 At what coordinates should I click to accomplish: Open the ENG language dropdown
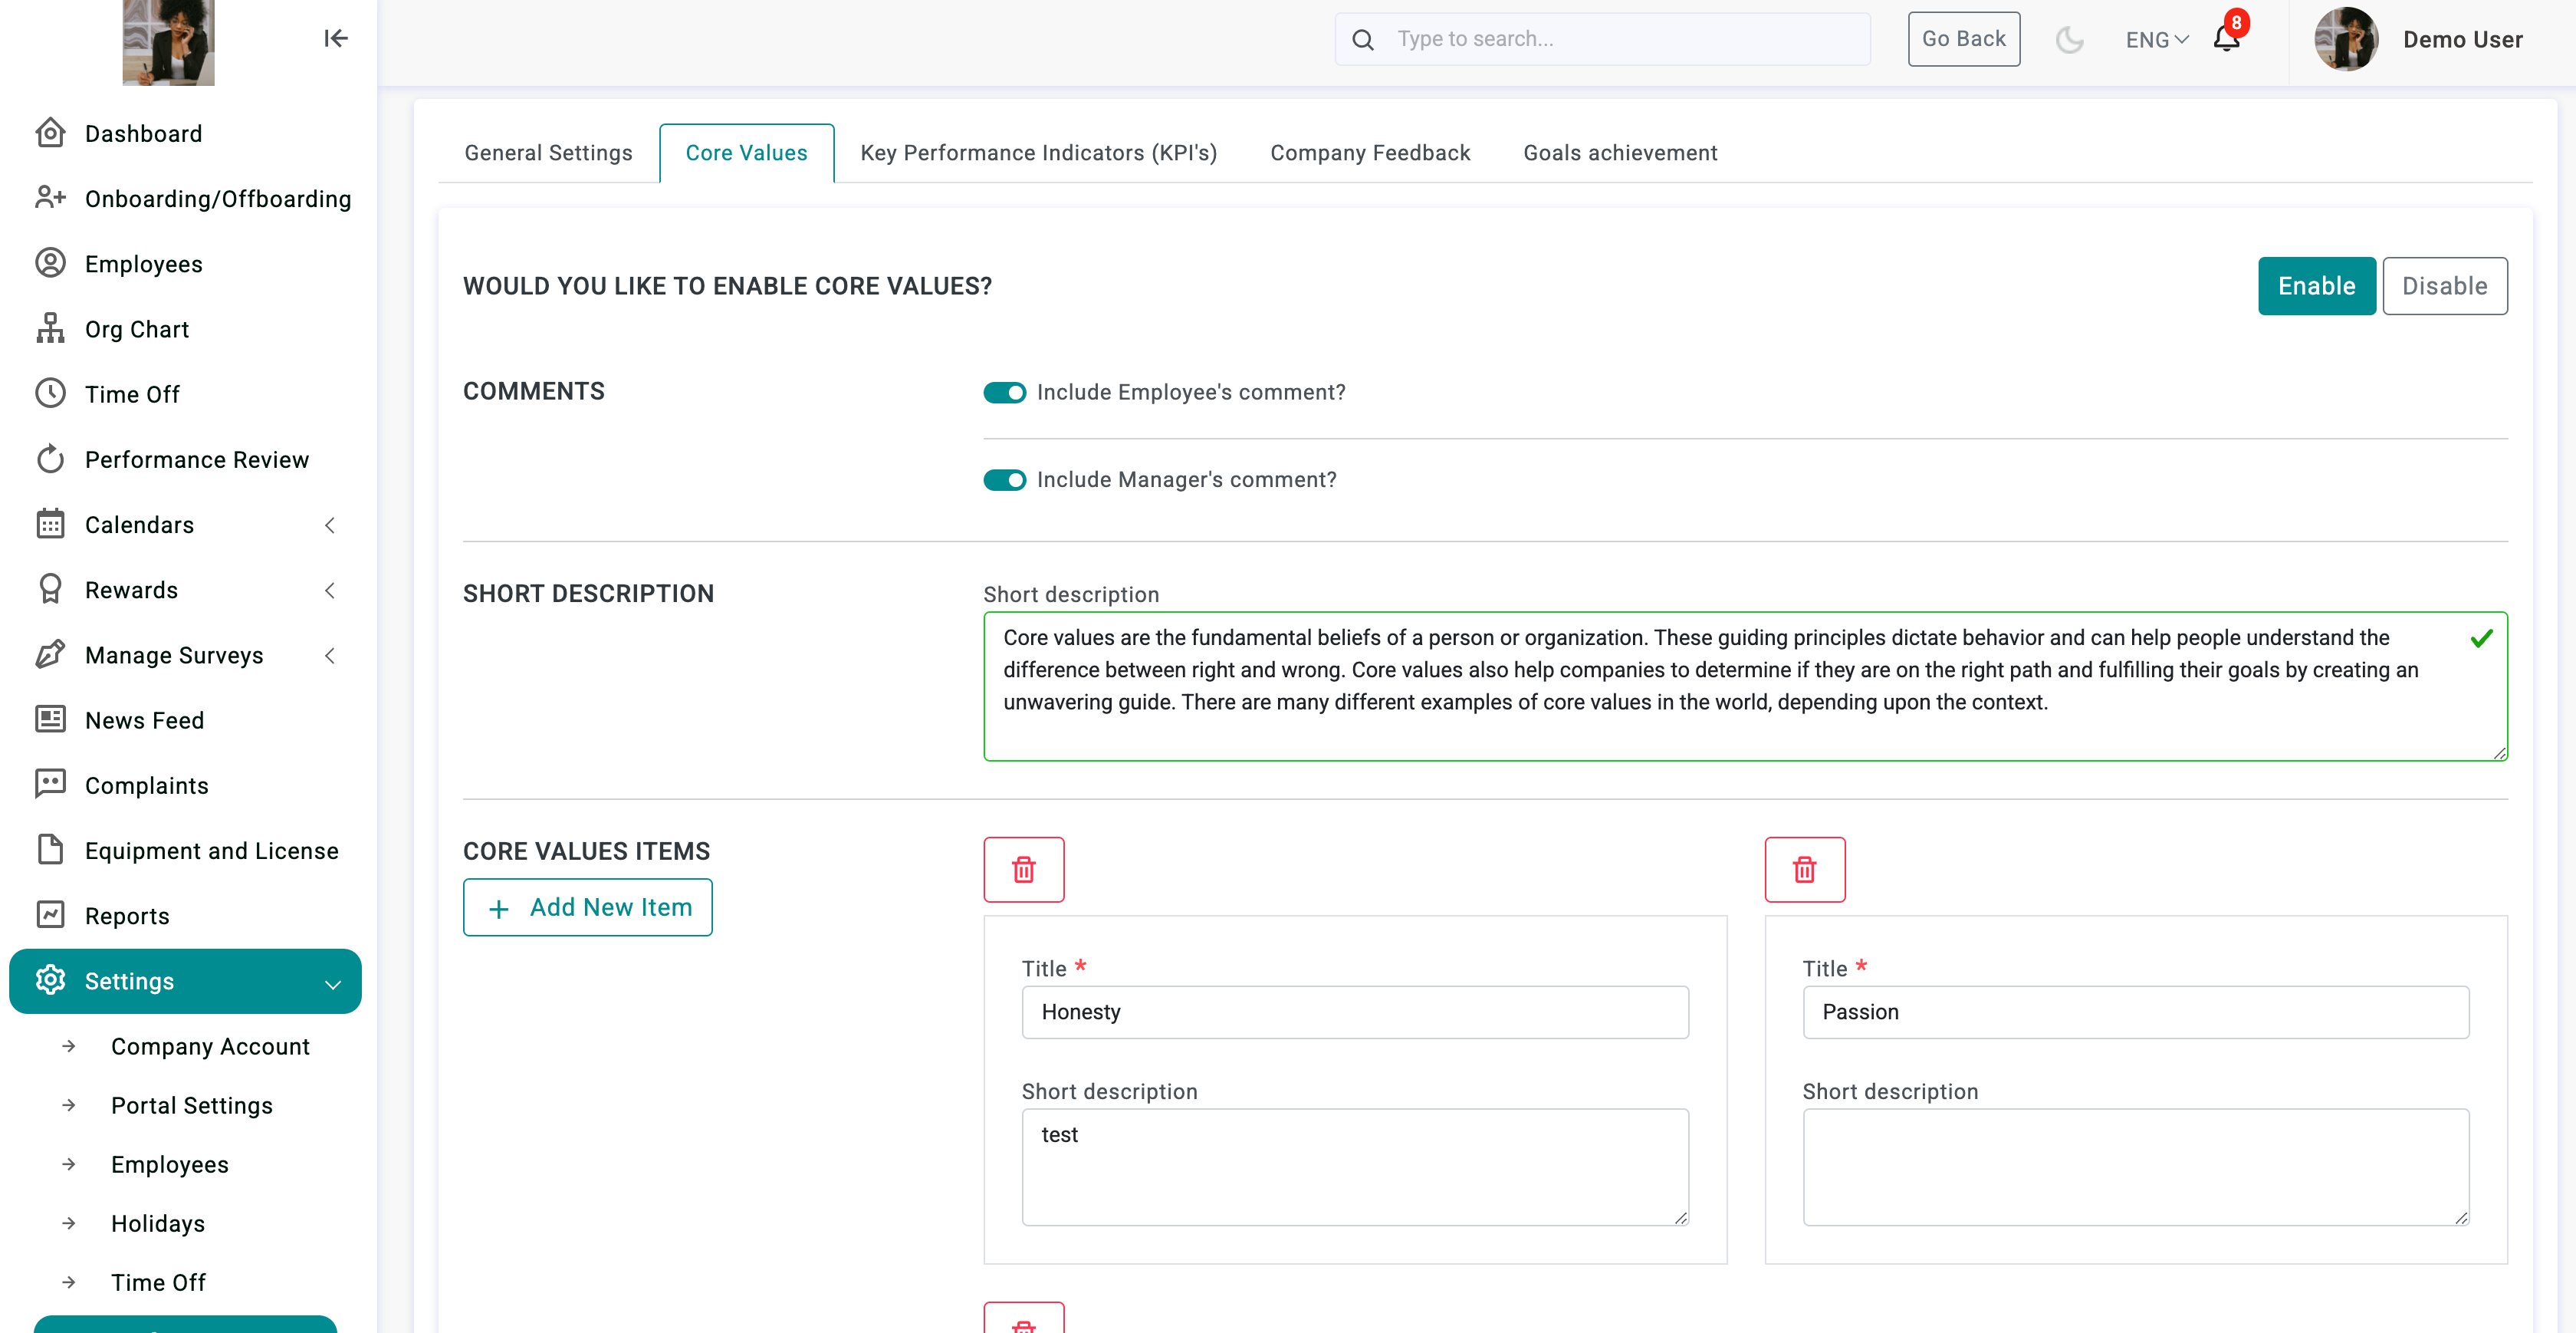2157,40
